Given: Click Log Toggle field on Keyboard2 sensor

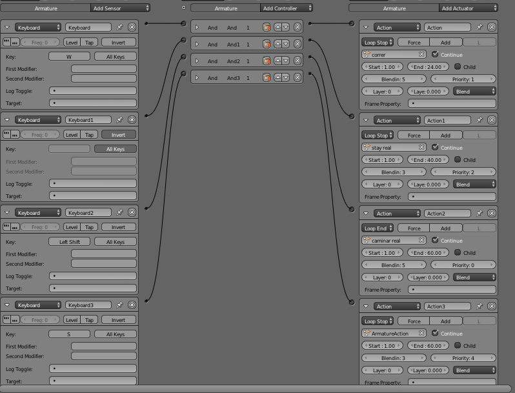Looking at the screenshot, I should [x=93, y=276].
